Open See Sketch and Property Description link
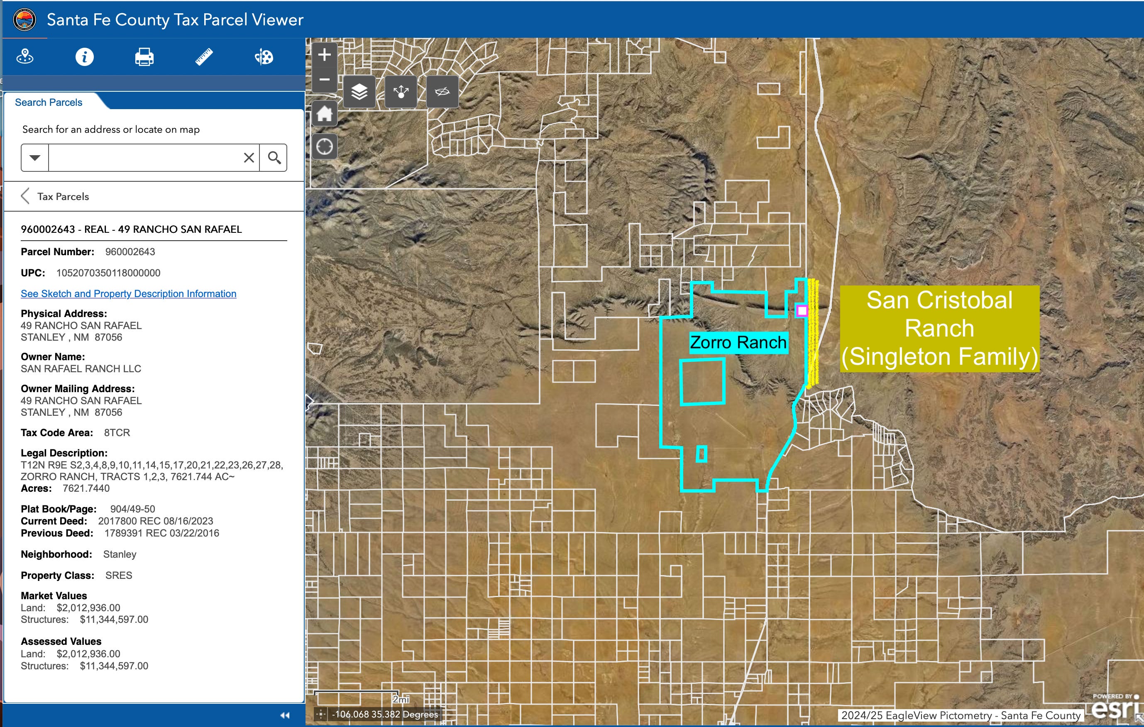 pos(128,293)
